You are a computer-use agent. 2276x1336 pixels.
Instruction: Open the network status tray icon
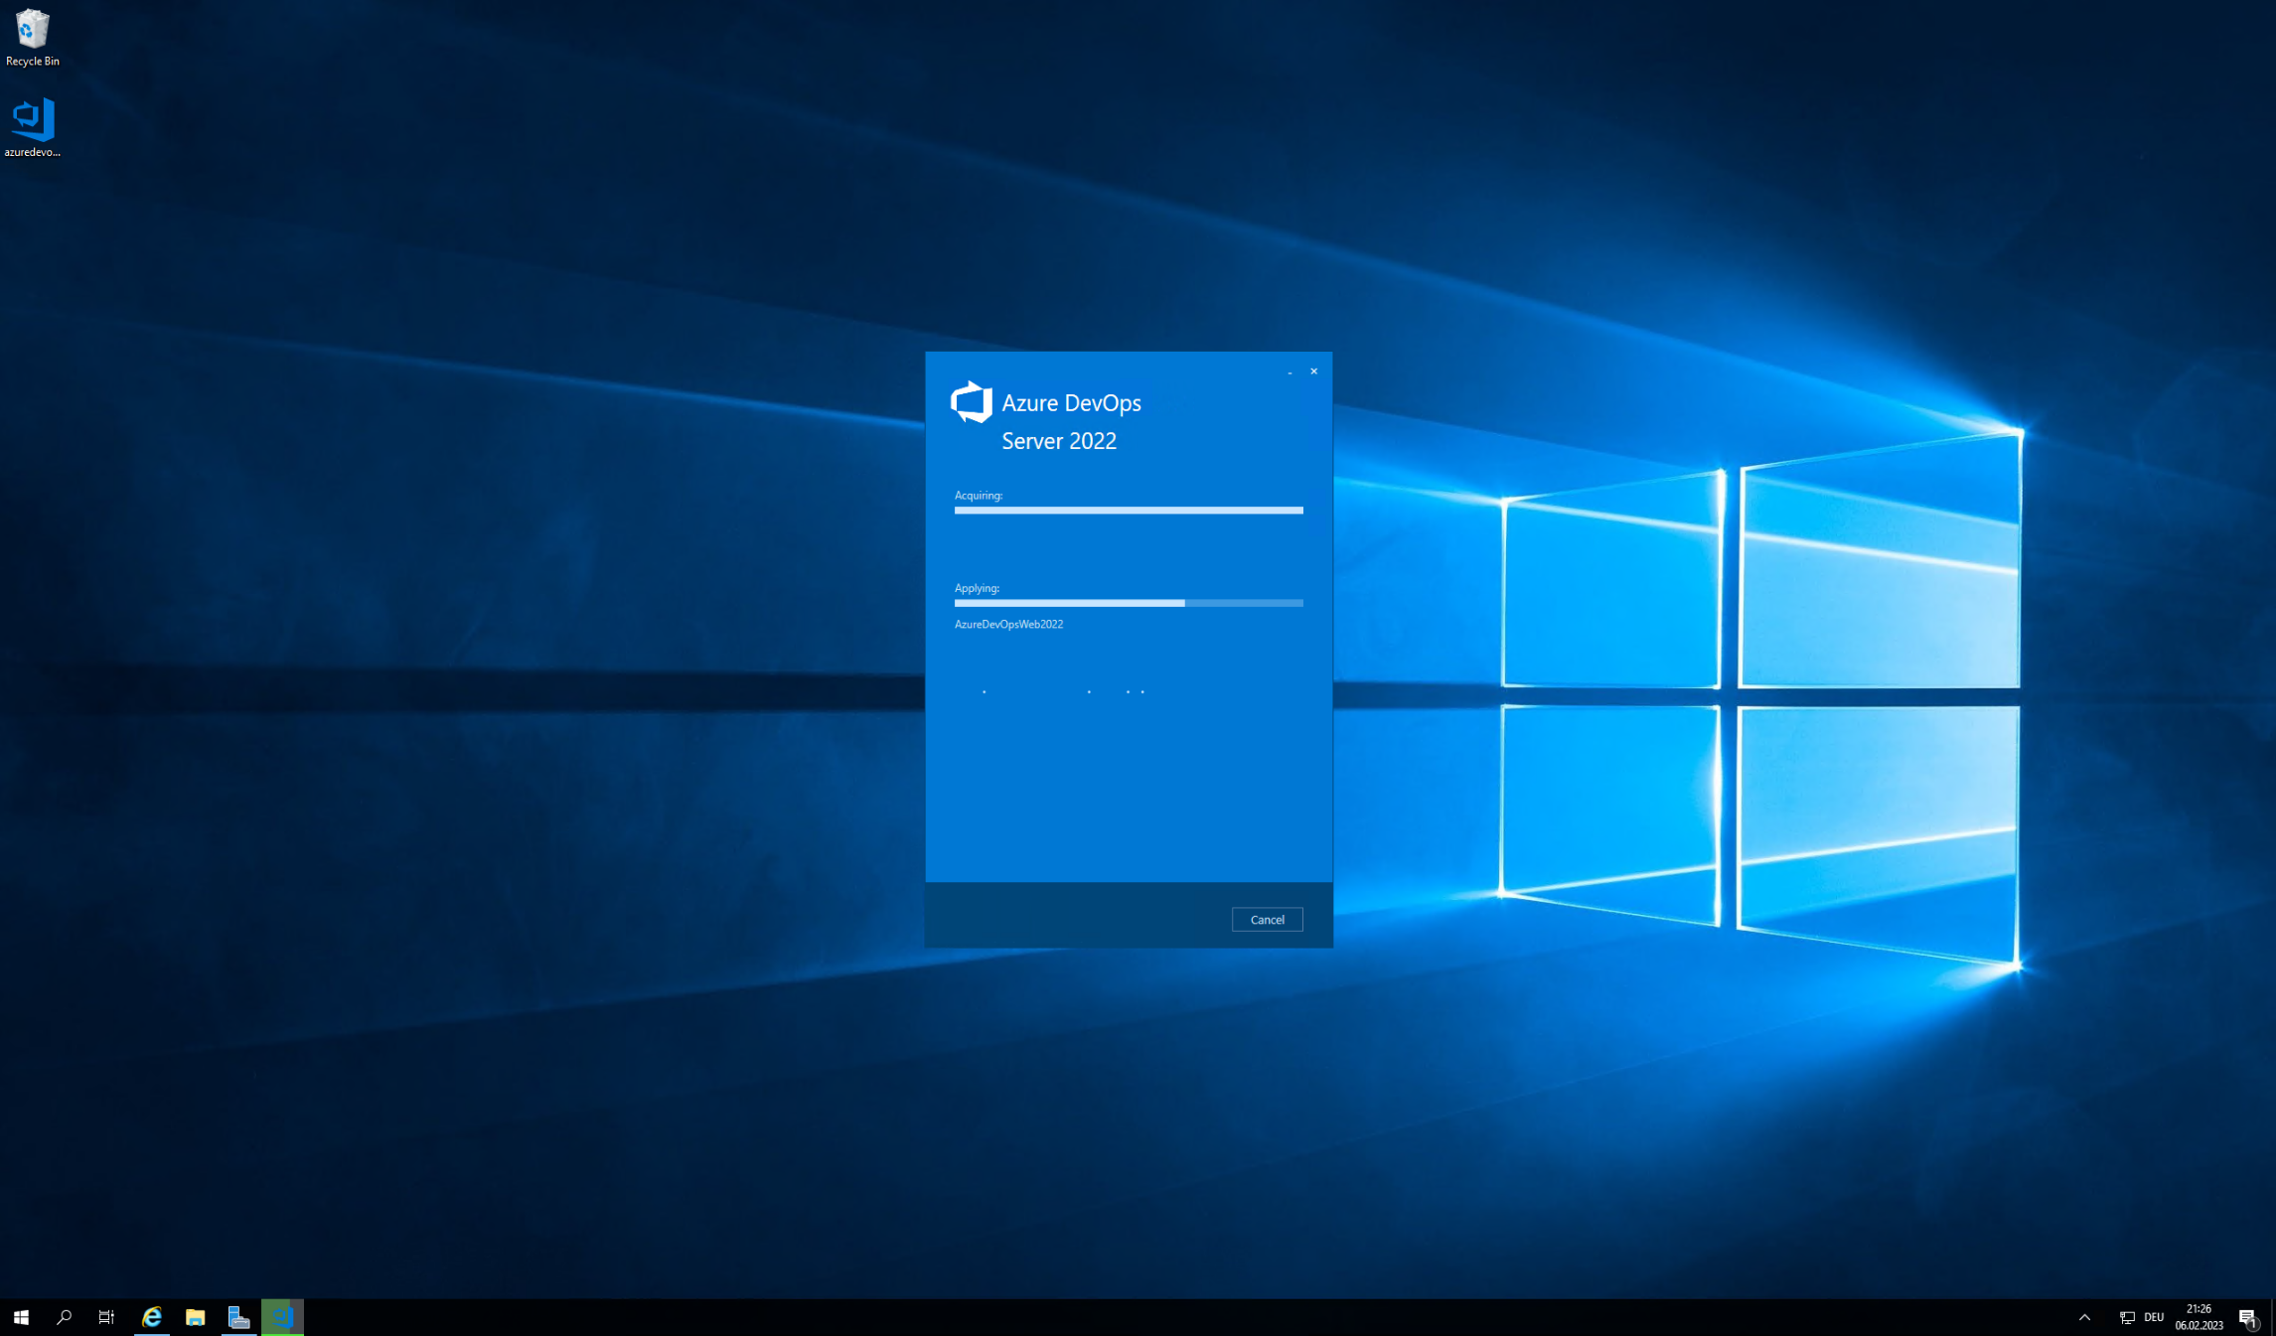pos(2127,1317)
